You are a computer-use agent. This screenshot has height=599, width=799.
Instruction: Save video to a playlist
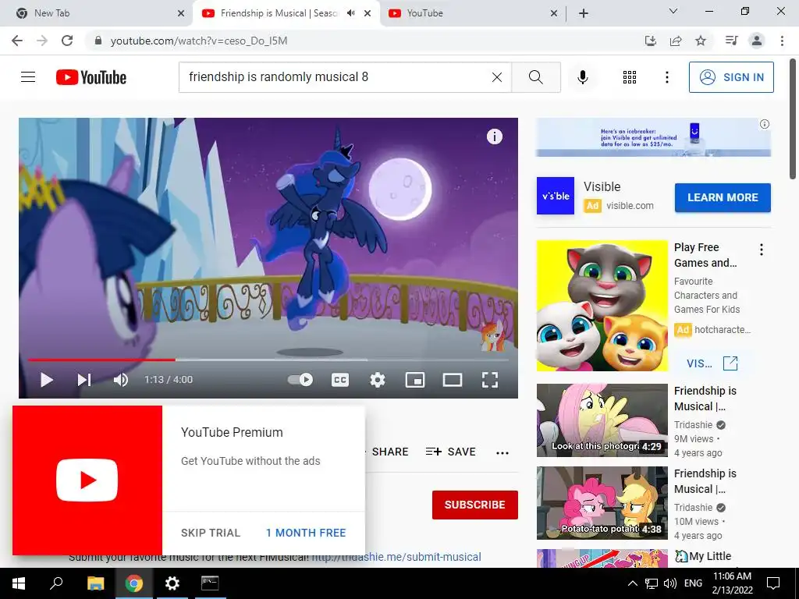(451, 452)
